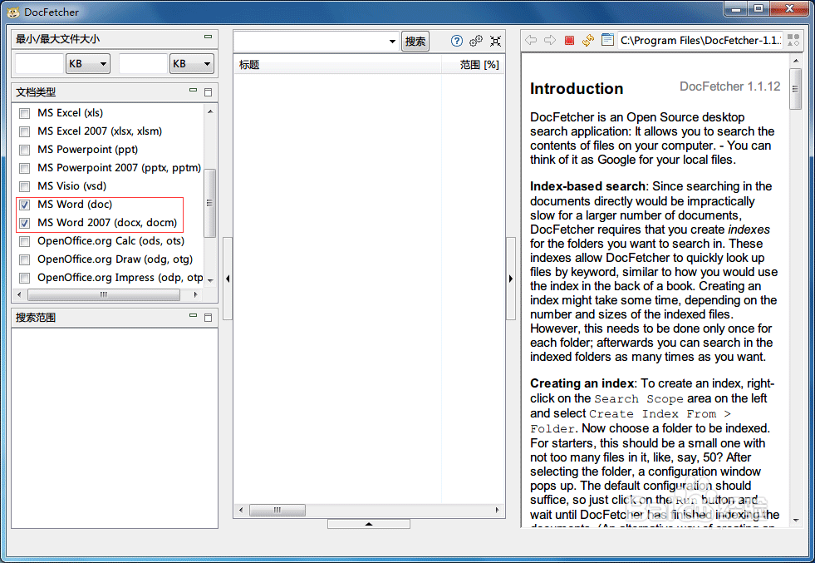Viewport: 815px width, 563px height.
Task: Go back in the preview browser
Action: [x=531, y=40]
